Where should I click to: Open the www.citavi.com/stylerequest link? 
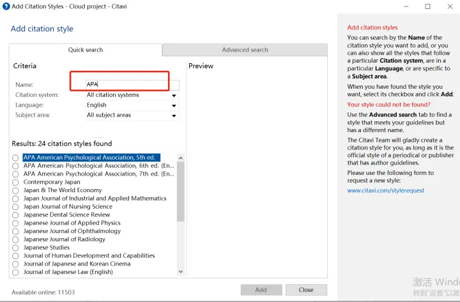[386, 190]
